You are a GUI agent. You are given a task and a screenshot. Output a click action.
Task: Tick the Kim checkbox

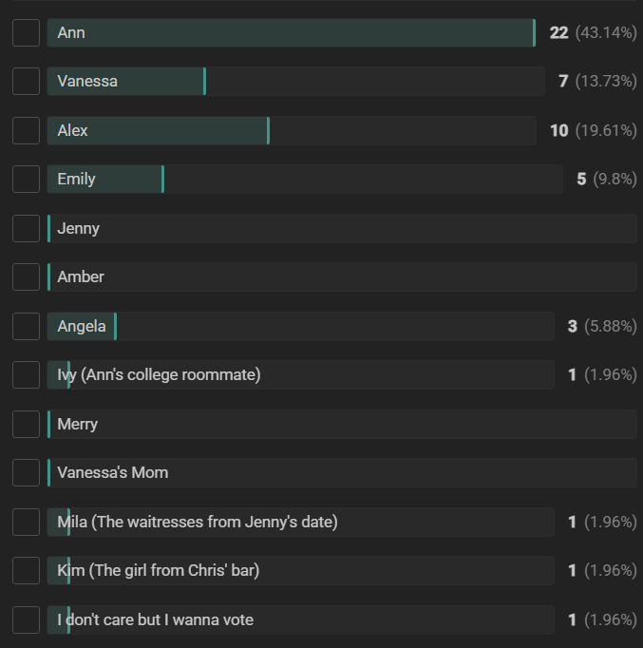[26, 571]
